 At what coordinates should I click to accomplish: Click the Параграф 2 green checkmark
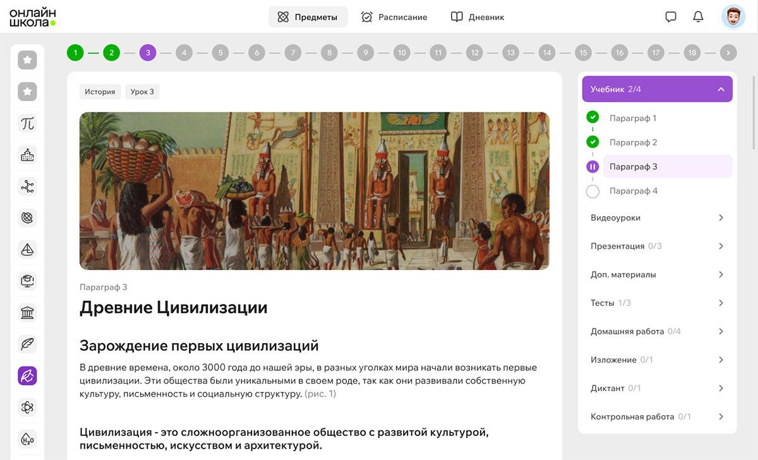coord(593,142)
